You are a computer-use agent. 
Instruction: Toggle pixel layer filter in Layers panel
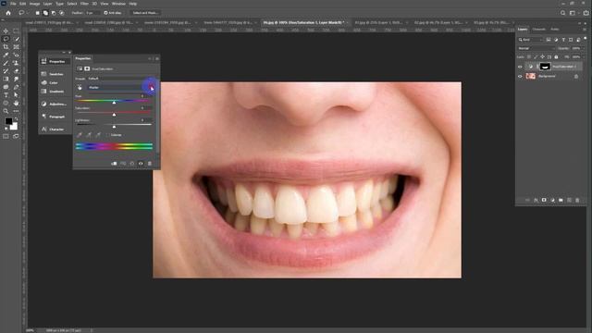click(549, 40)
